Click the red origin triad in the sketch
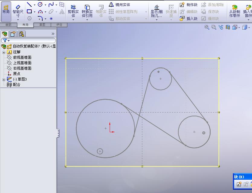252x193 pixels. [111, 128]
